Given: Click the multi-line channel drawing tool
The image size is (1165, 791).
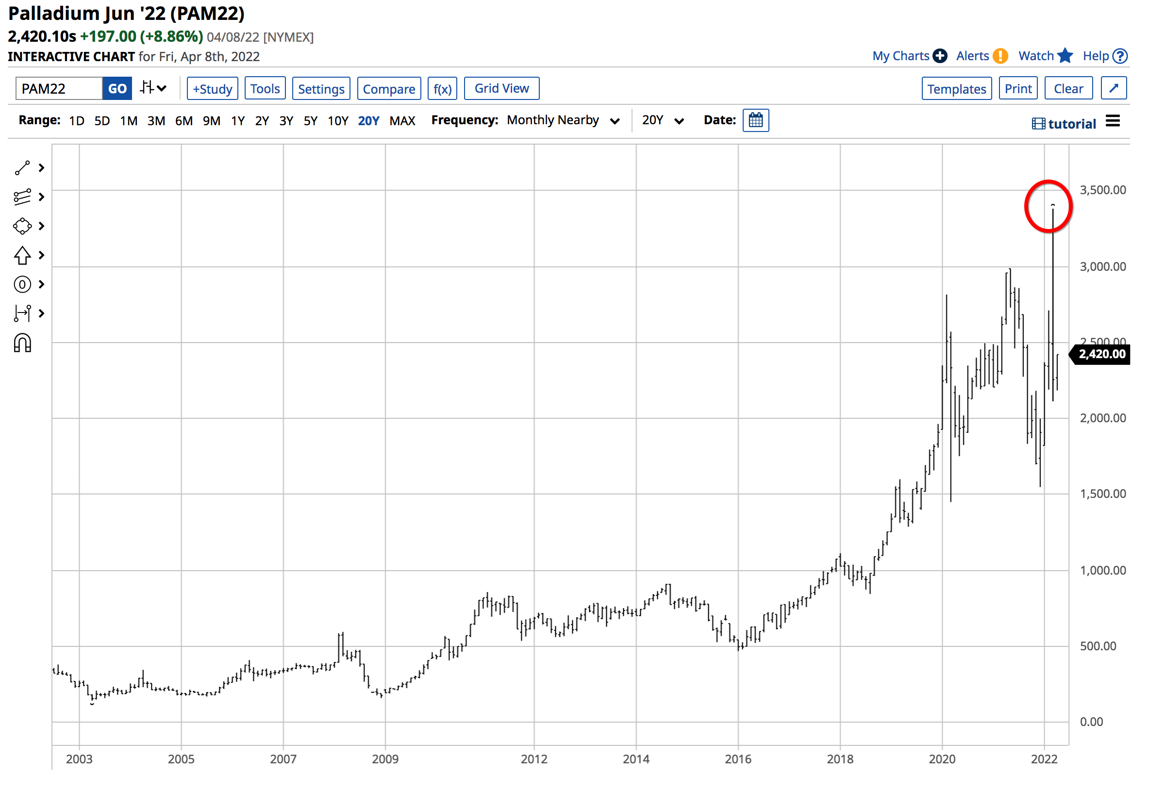Looking at the screenshot, I should click(x=22, y=198).
